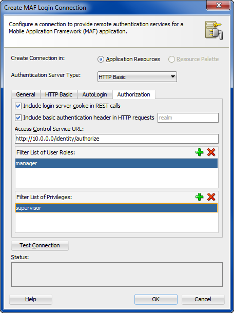Image resolution: width=234 pixels, height=313 pixels.
Task: Add a privilege to Privileges filter list
Action: [x=199, y=197]
